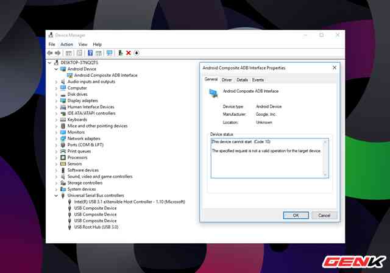Click the Software devices icon
Image resolution: width=390 pixels, height=273 pixels.
[63, 170]
